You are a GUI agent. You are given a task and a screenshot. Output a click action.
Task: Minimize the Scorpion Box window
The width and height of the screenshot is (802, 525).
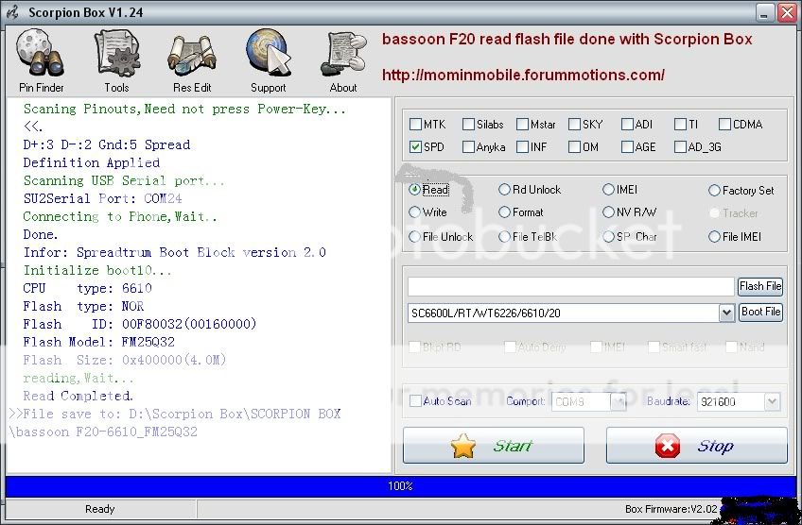[765, 12]
